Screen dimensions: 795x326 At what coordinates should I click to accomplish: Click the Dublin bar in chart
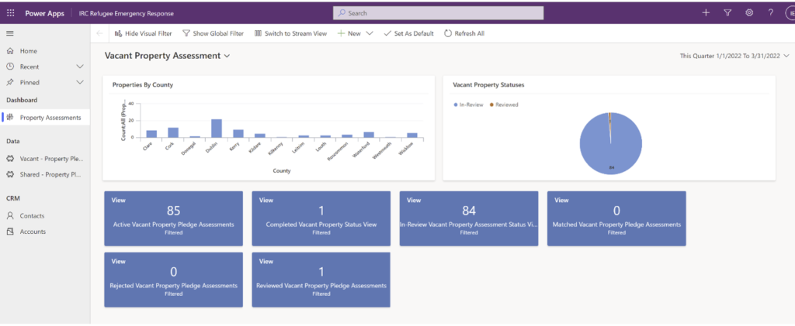click(x=217, y=129)
